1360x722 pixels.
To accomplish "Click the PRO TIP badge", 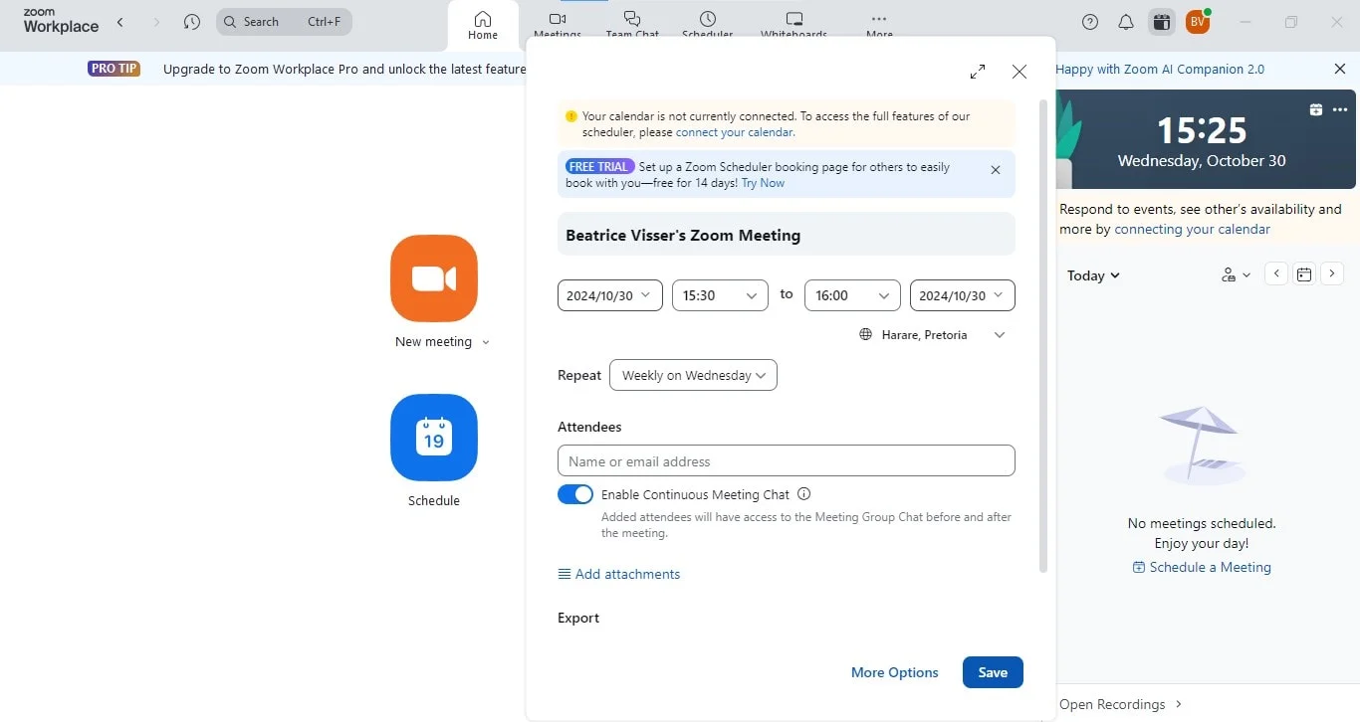I will click(114, 69).
